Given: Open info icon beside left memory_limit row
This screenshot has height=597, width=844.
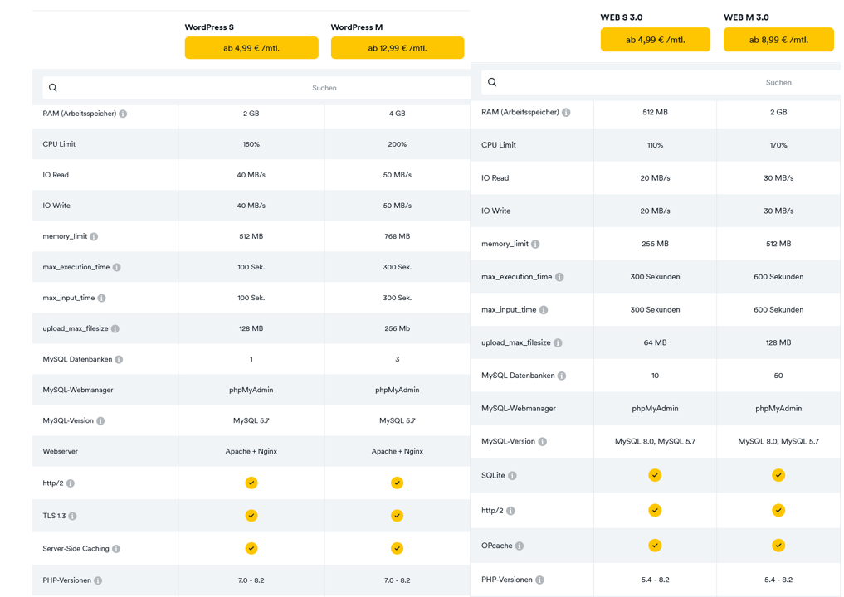Looking at the screenshot, I should tap(94, 236).
